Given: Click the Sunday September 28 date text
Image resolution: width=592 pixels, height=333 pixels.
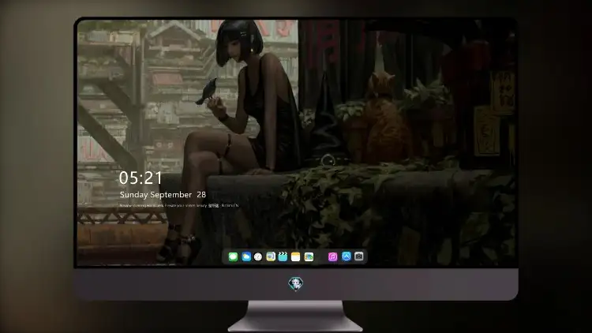Looking at the screenshot, I should [163, 195].
